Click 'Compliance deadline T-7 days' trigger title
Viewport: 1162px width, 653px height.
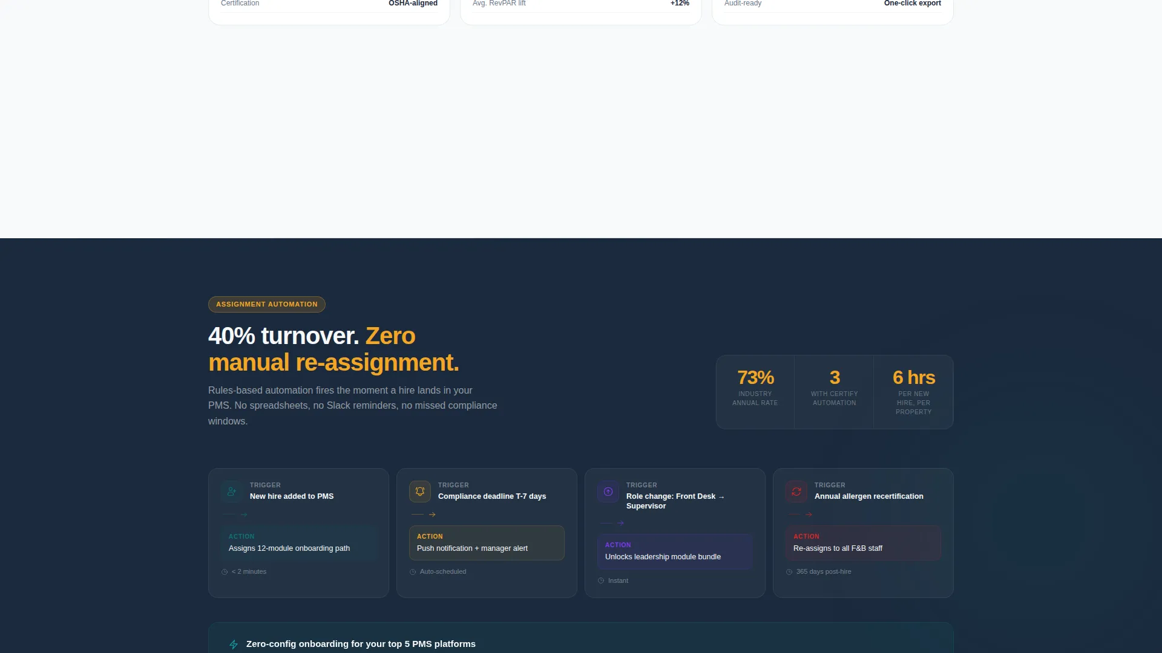click(x=492, y=496)
